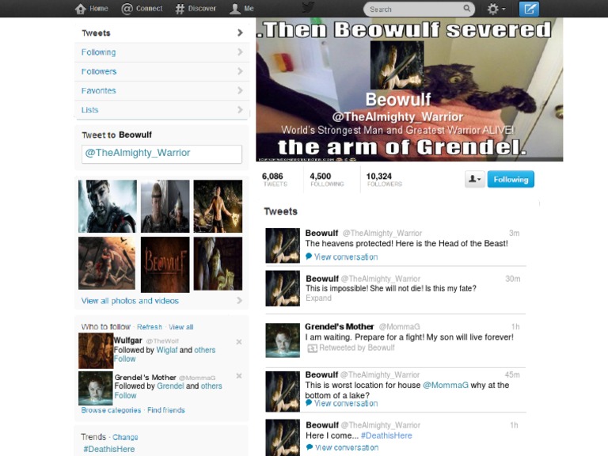Click the chevron beside View all photos
This screenshot has width=608, height=456.
click(240, 301)
